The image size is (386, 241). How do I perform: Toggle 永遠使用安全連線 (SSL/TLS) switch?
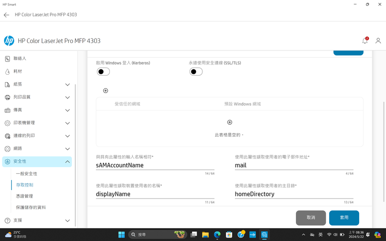coord(196,72)
